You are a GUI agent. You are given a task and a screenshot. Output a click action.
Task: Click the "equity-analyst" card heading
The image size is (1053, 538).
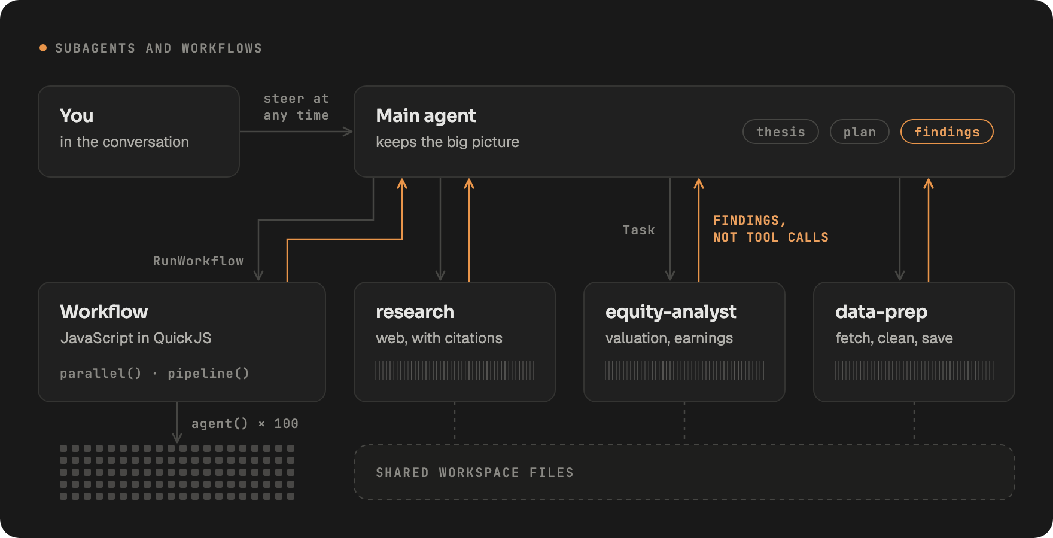pyautogui.click(x=671, y=312)
